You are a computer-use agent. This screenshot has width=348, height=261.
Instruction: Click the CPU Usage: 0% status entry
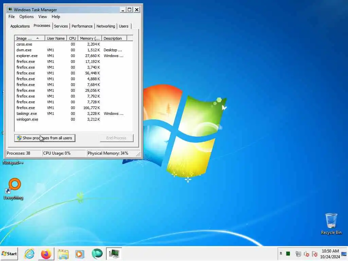64,153
